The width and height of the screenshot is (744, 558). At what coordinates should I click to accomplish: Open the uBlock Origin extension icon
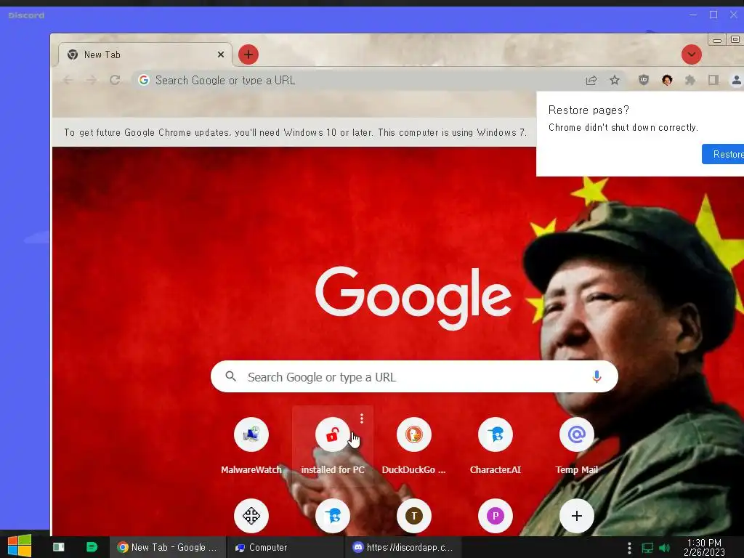[x=644, y=80]
